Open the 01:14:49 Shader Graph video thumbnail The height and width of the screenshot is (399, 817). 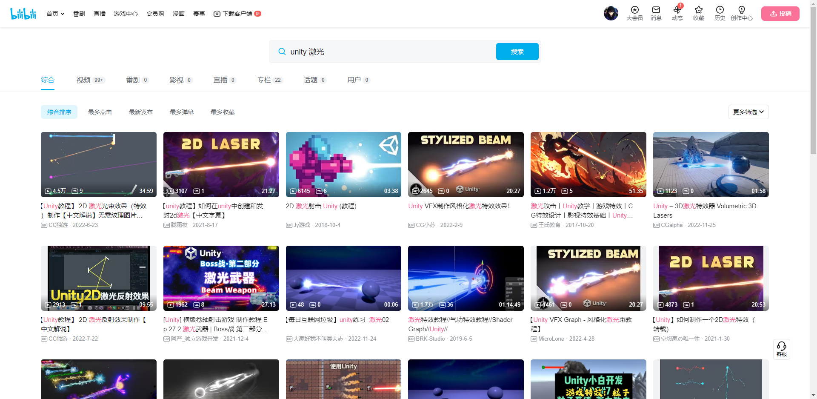(x=466, y=278)
